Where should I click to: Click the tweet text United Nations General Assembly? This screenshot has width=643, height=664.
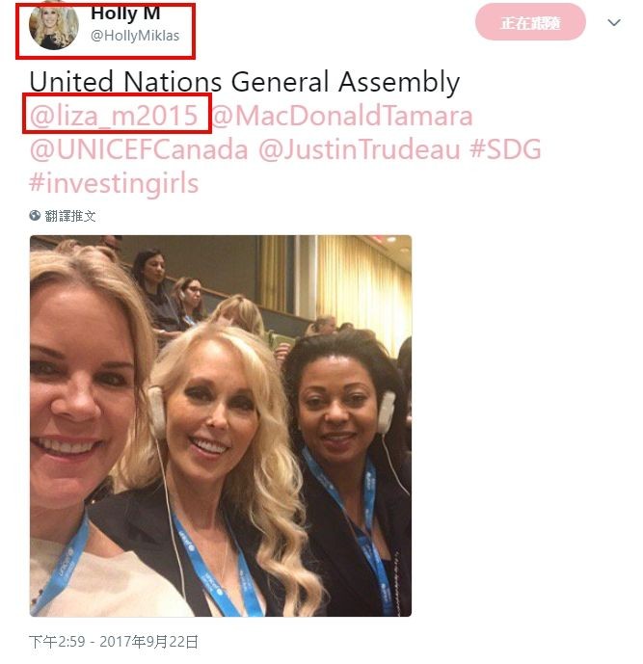[245, 82]
